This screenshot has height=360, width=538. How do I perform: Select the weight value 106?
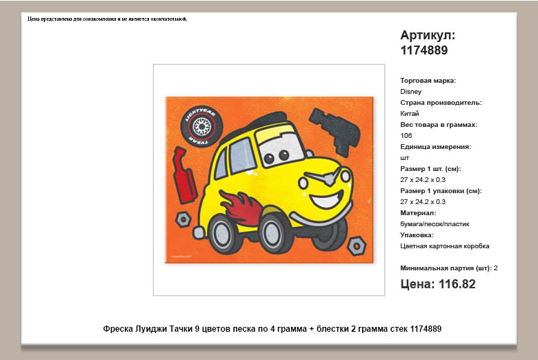coord(406,136)
